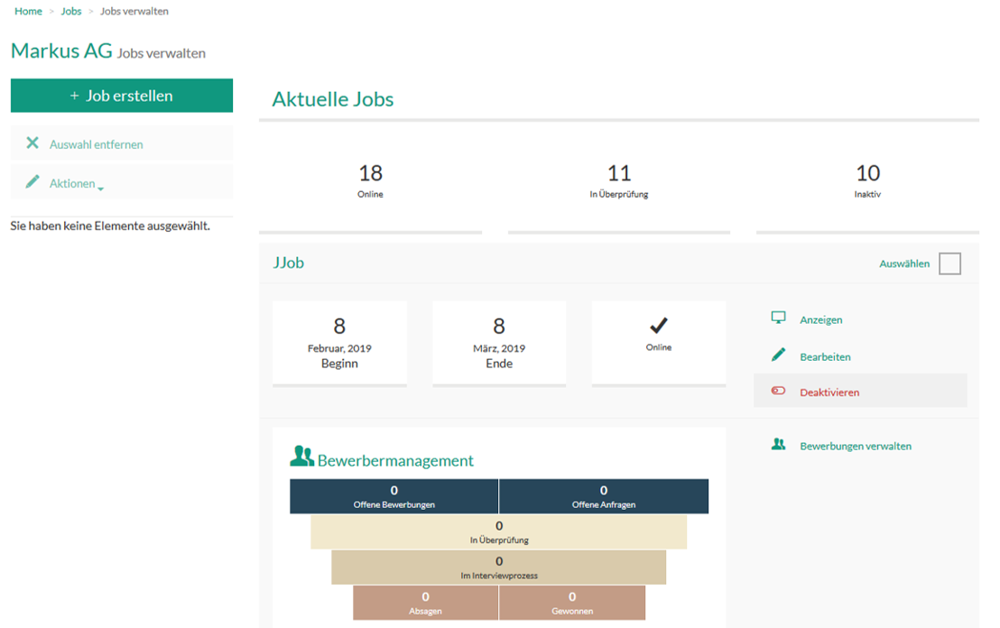Click the Markus AG company title
Viewport: 1000px width, 628px height.
[62, 51]
